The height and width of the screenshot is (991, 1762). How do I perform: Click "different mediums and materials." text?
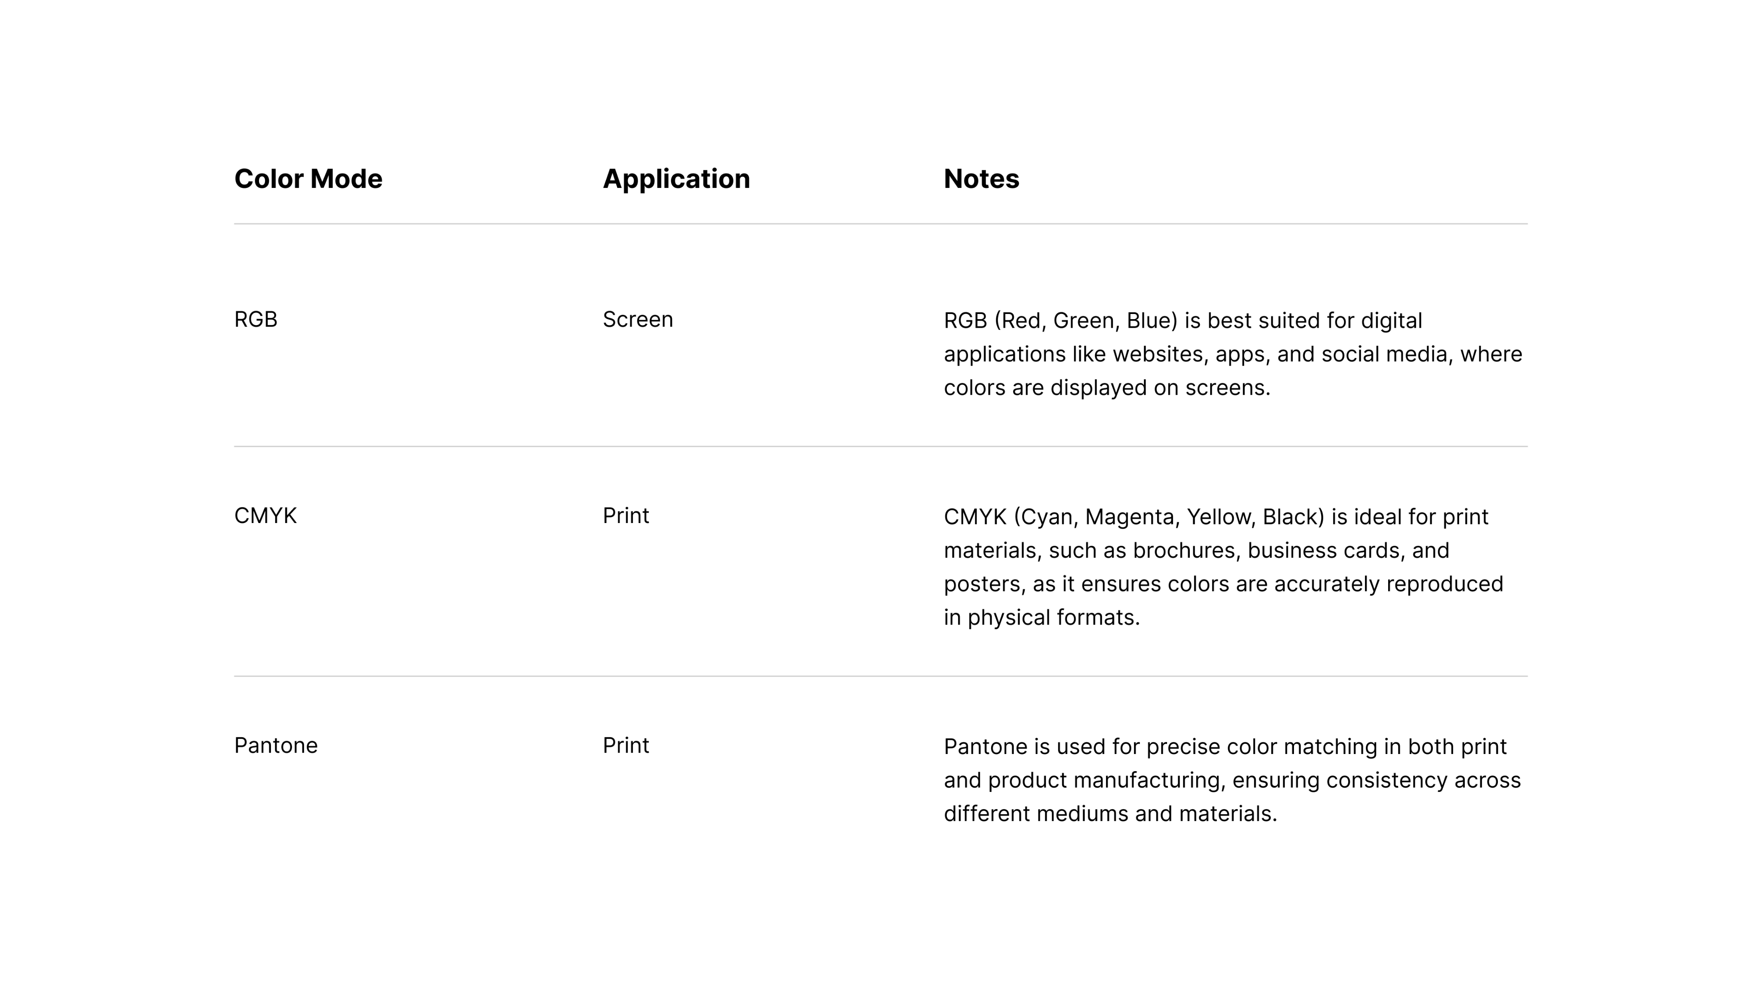(x=1109, y=814)
